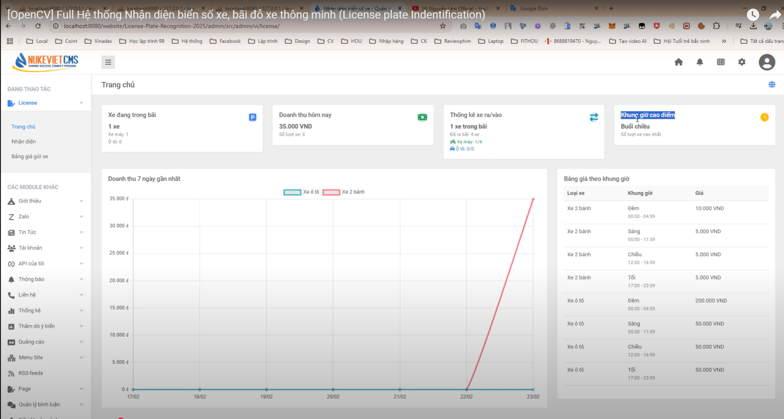Expand Quản lý bình luận sidebar module

point(45,404)
